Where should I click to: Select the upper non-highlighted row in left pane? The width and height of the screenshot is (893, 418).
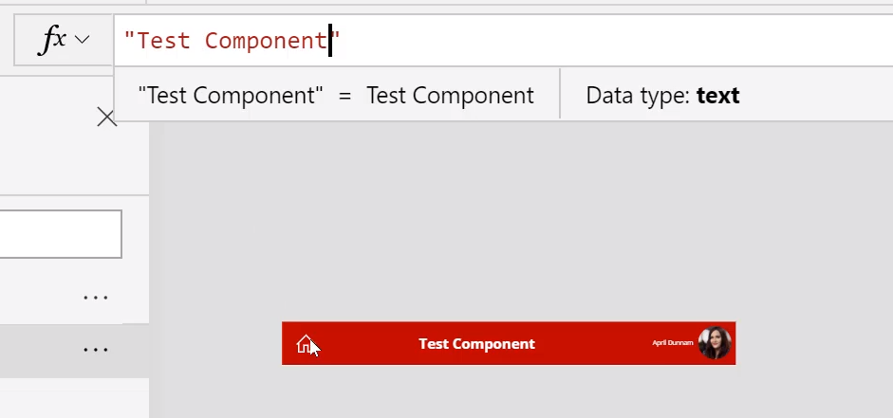(75, 298)
